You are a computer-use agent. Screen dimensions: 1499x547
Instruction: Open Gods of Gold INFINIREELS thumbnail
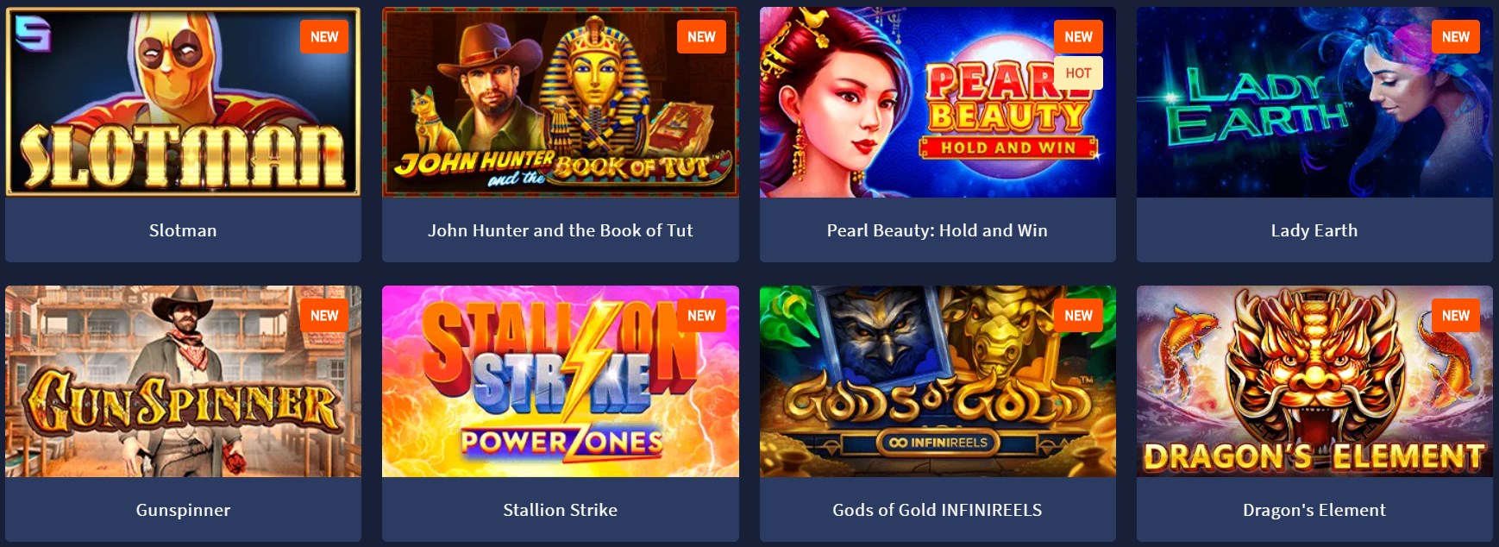938,381
